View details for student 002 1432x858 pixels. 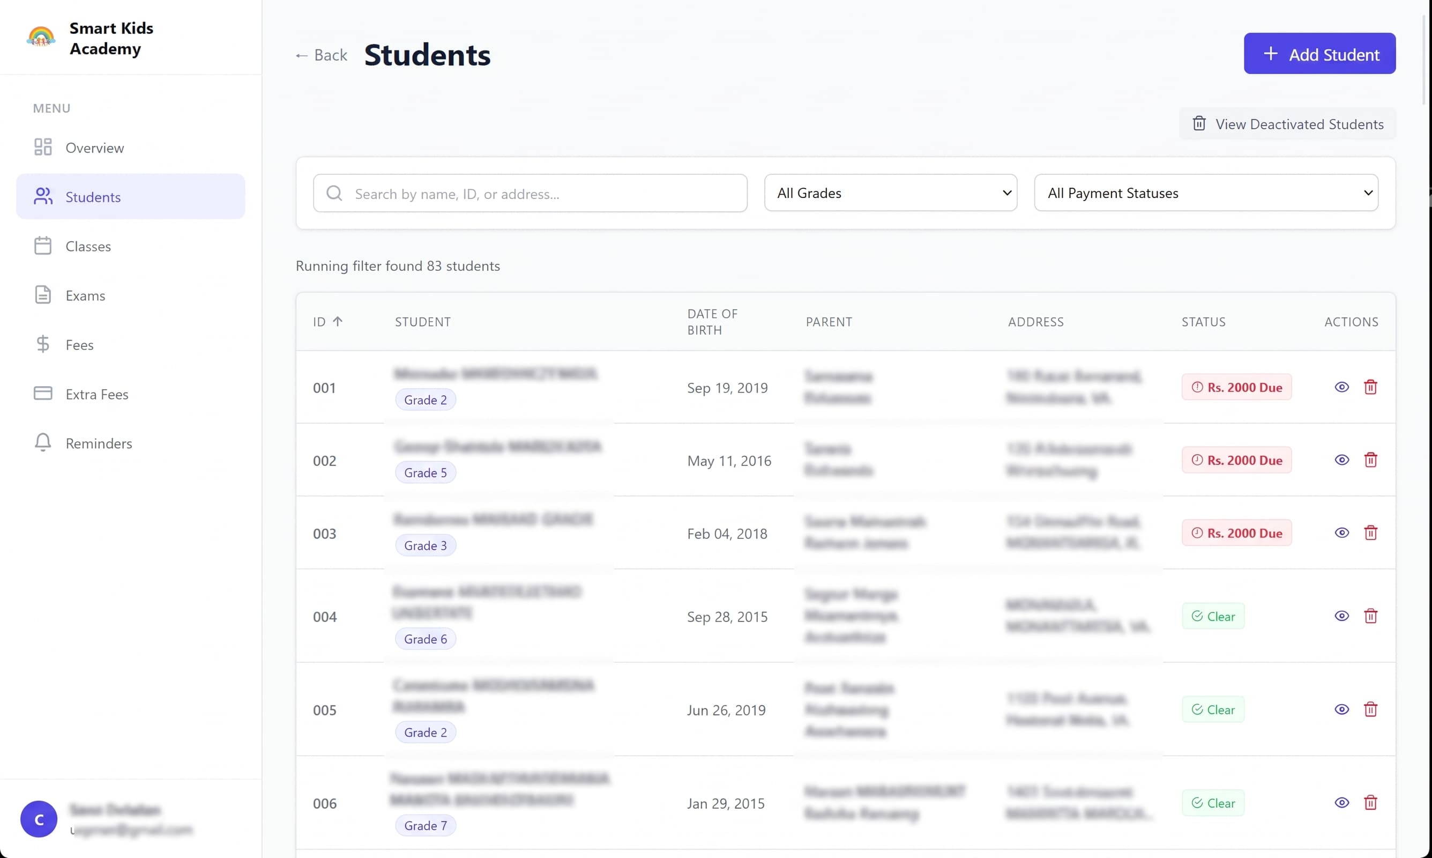tap(1341, 460)
